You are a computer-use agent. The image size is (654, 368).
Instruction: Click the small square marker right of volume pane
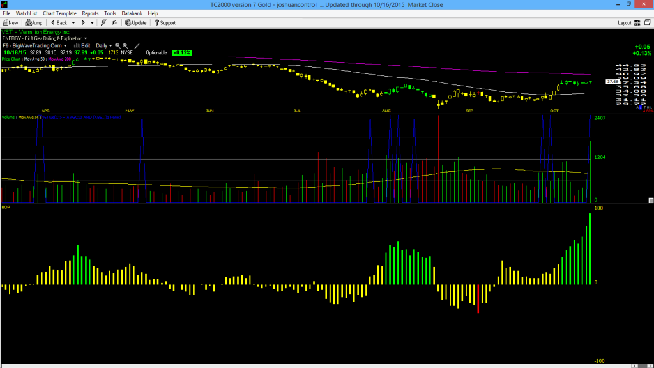(651, 200)
